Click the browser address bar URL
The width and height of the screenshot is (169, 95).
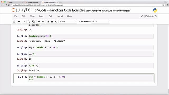[x=38, y=5]
